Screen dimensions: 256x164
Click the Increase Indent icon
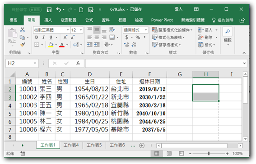tap(97, 45)
